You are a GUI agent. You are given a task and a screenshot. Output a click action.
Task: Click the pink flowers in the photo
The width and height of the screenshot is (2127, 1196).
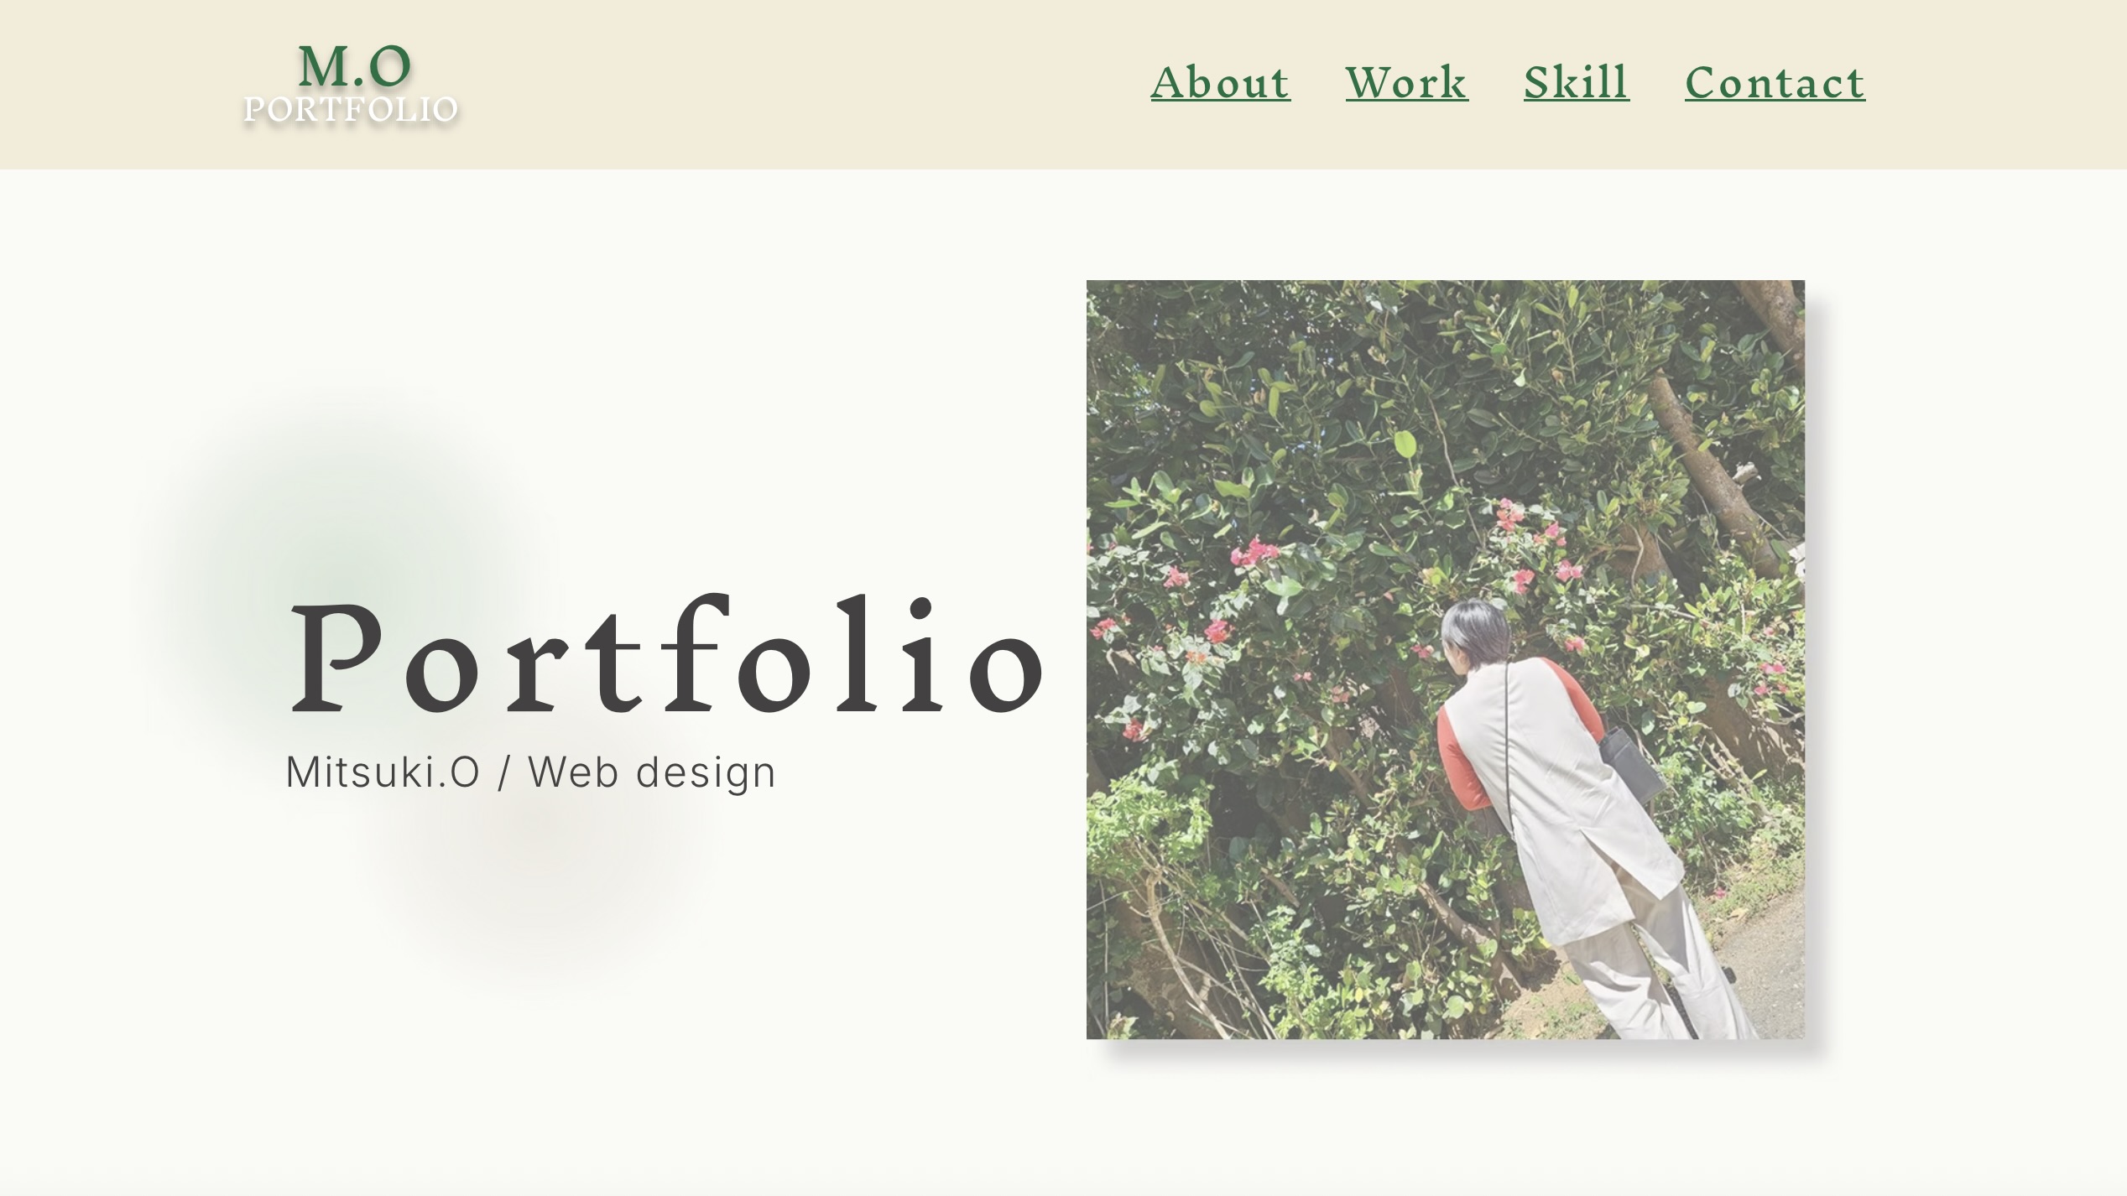(1255, 553)
